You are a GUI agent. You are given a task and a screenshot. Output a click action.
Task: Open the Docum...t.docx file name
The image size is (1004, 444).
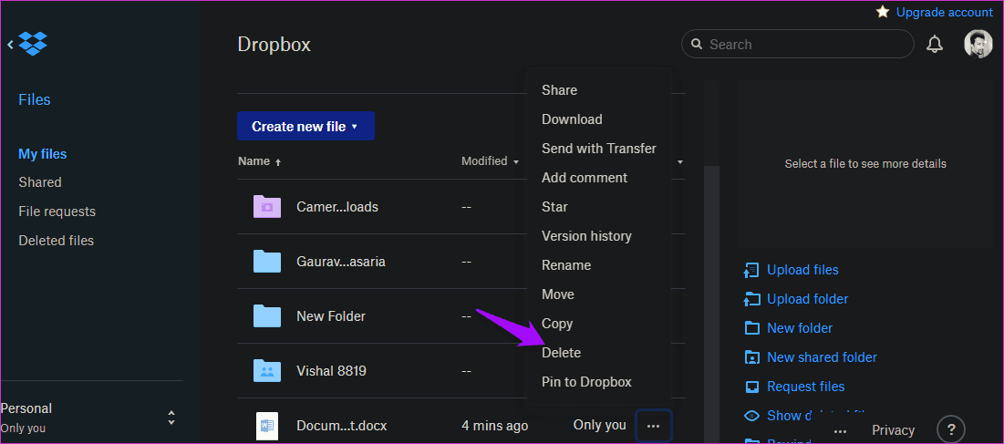(341, 426)
